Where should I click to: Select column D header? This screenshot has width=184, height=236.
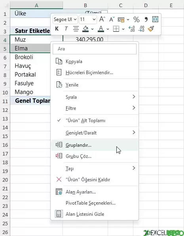click(x=146, y=5)
